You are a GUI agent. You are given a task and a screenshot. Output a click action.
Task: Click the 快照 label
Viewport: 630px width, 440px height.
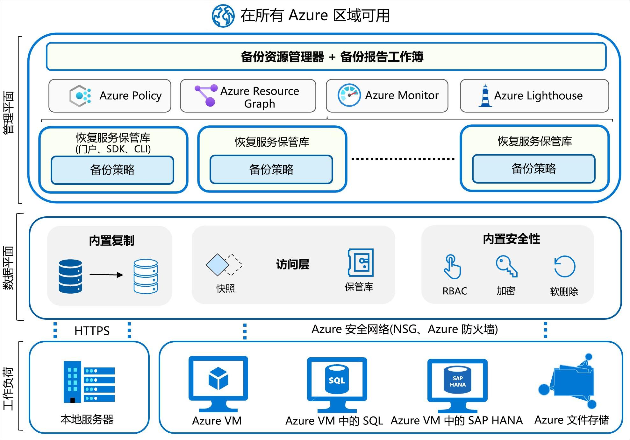pos(226,289)
